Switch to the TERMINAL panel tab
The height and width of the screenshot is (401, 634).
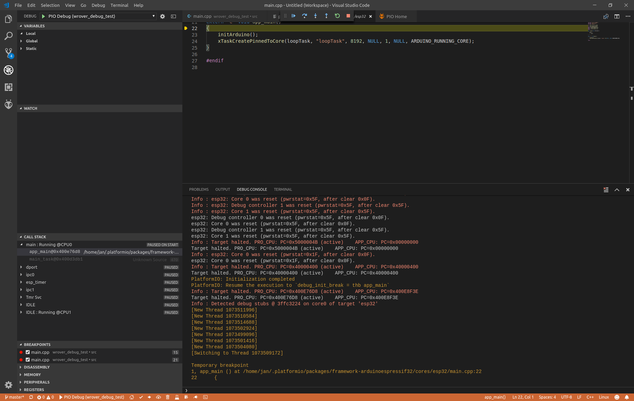pos(283,189)
